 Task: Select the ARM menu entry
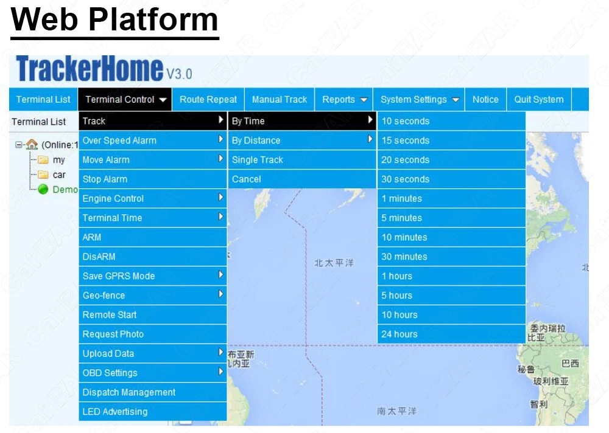(x=153, y=237)
